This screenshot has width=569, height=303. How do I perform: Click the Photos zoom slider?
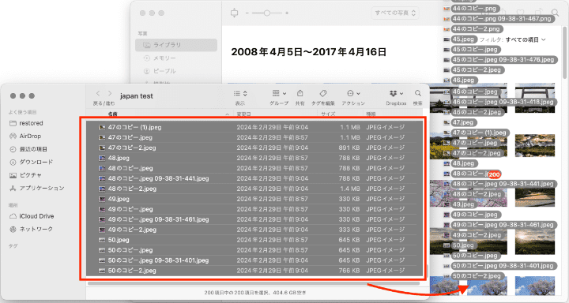point(267,13)
